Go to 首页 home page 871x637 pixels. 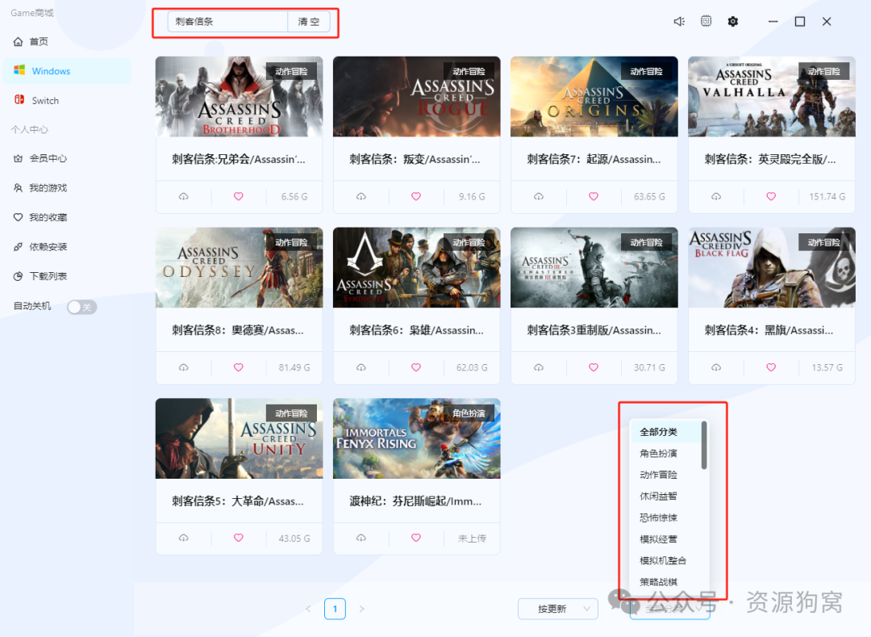click(x=67, y=42)
